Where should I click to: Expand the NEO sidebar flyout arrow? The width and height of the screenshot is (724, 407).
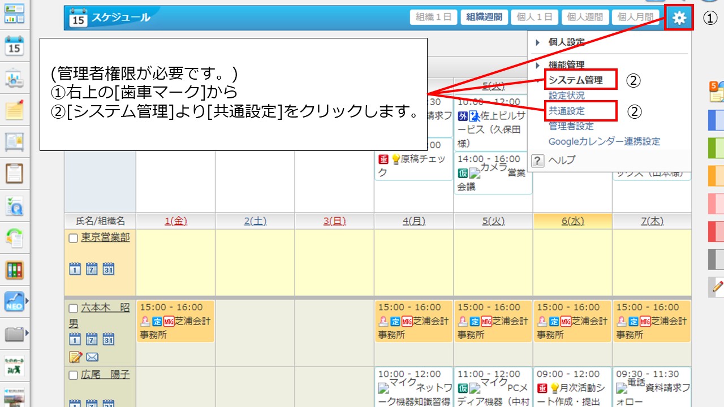pyautogui.click(x=27, y=301)
